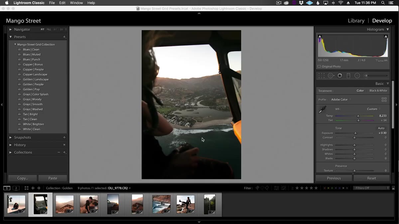This screenshot has width=399, height=224.
Task: Select the Spot Removal tool
Action: coord(331,76)
